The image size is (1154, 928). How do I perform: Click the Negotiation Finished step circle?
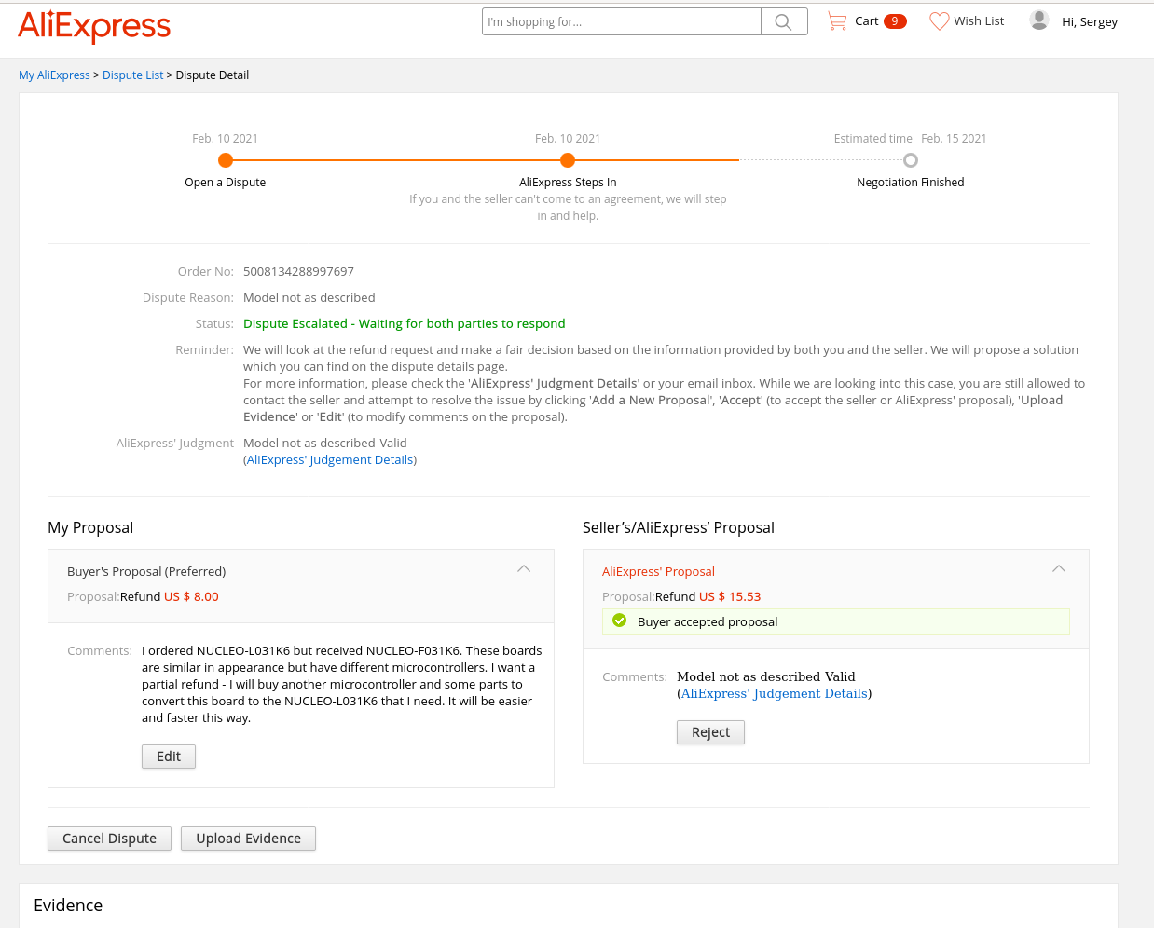pos(911,160)
